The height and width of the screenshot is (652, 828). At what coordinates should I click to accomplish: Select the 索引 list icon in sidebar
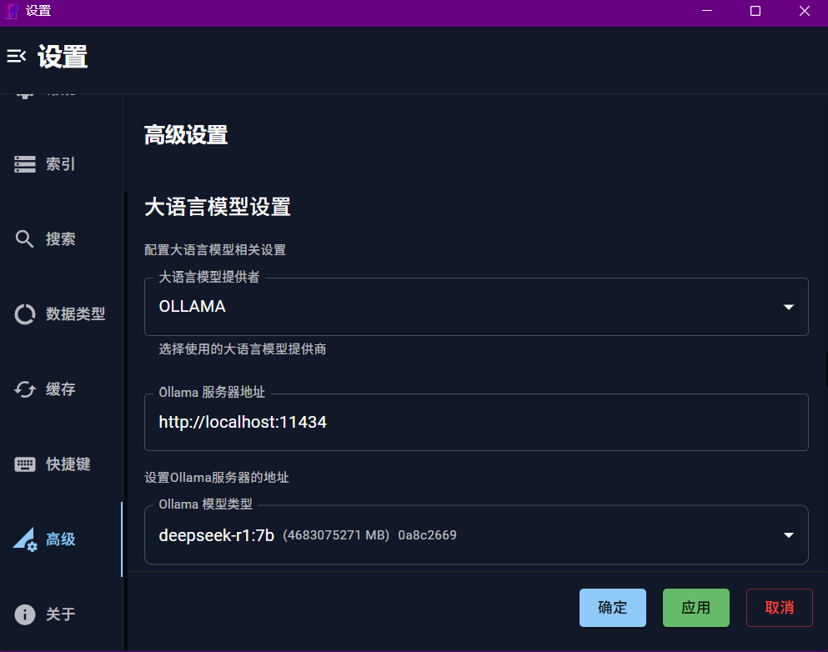[x=24, y=163]
